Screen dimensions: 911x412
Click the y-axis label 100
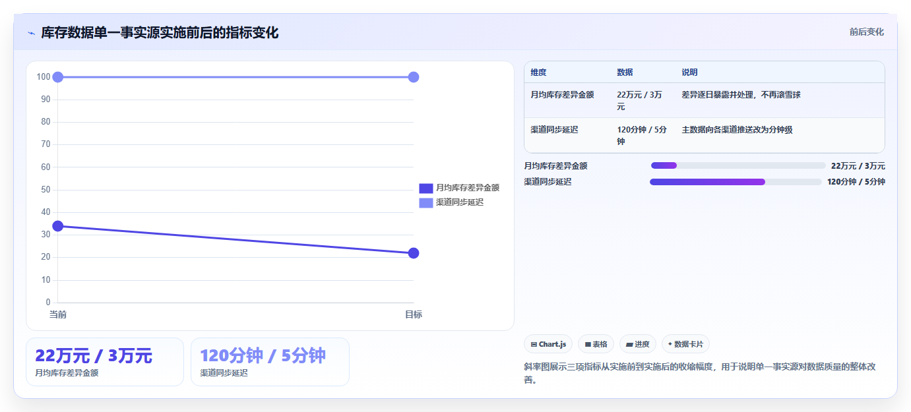coord(44,77)
